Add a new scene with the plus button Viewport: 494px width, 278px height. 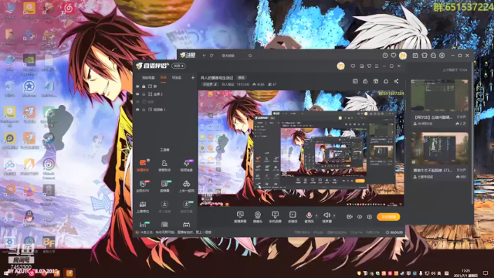point(192,77)
